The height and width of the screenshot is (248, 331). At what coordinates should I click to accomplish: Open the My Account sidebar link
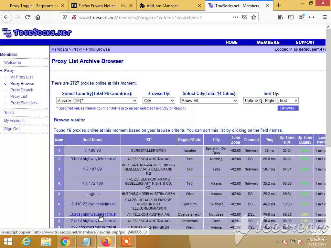(14, 121)
